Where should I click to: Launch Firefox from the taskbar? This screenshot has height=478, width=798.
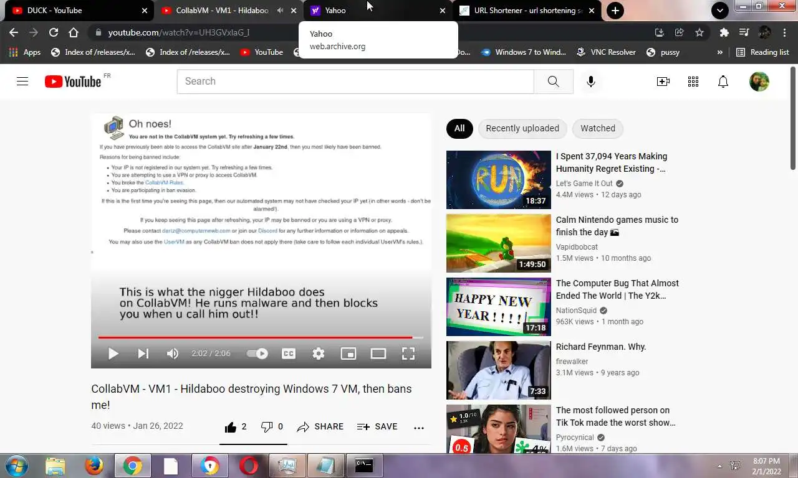click(x=94, y=466)
